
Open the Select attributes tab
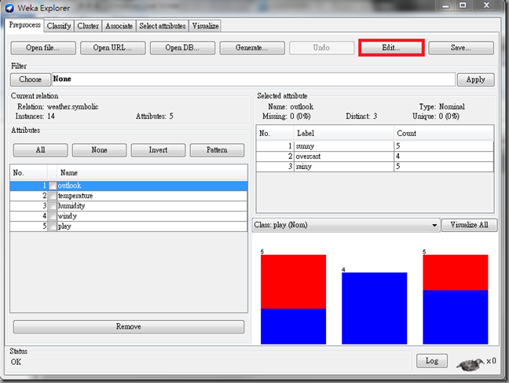[163, 26]
